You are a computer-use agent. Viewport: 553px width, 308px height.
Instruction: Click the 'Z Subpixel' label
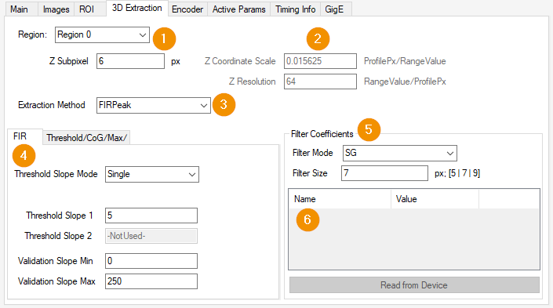click(x=69, y=61)
